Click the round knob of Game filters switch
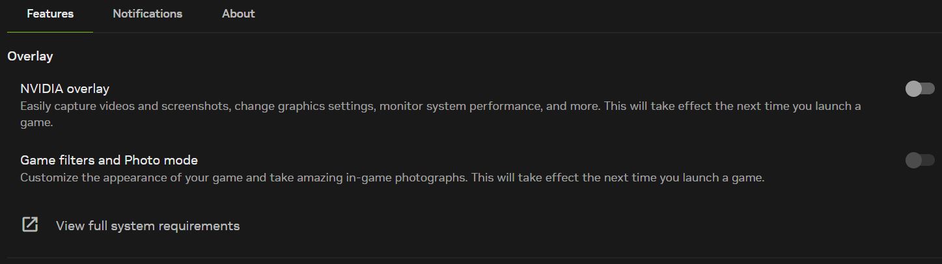 (x=913, y=160)
